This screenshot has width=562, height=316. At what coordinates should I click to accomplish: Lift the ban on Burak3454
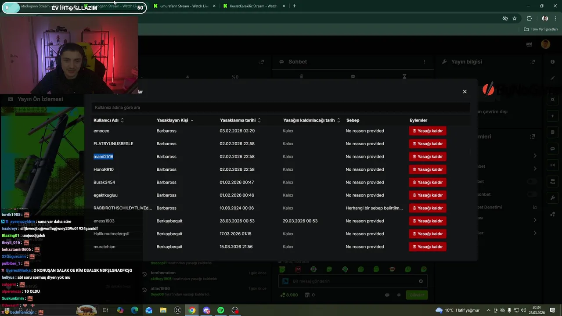point(428,182)
